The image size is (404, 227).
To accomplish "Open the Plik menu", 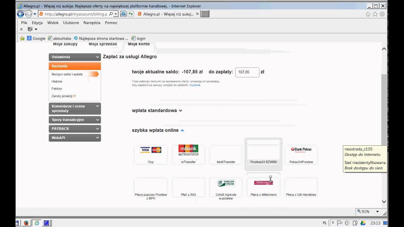I will [x=24, y=23].
